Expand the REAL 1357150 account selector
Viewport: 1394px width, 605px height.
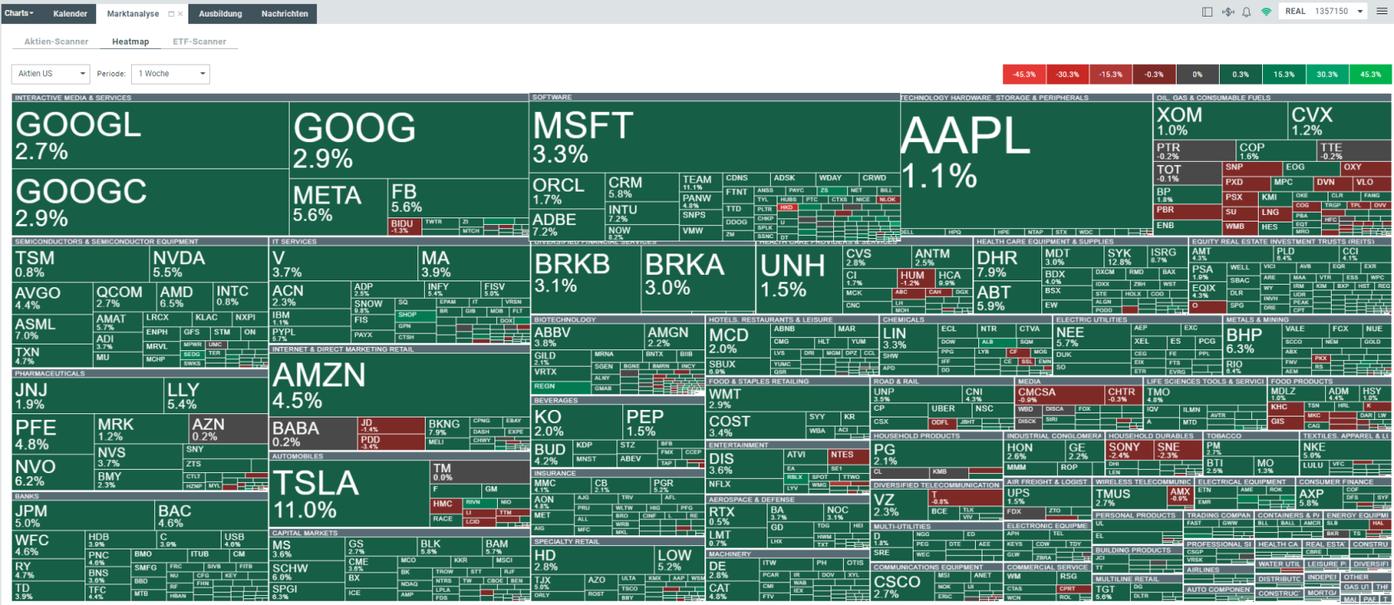[x=1323, y=12]
